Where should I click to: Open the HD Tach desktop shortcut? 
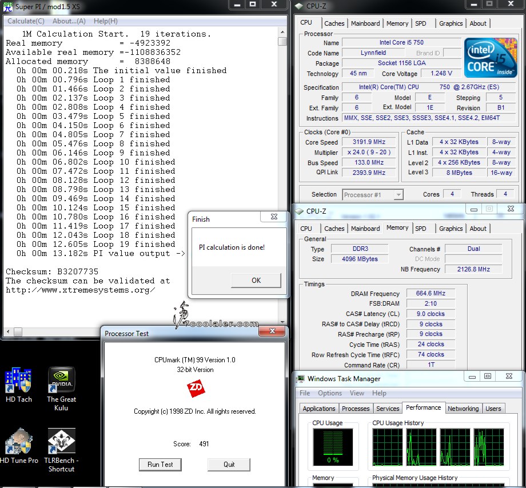tap(18, 381)
